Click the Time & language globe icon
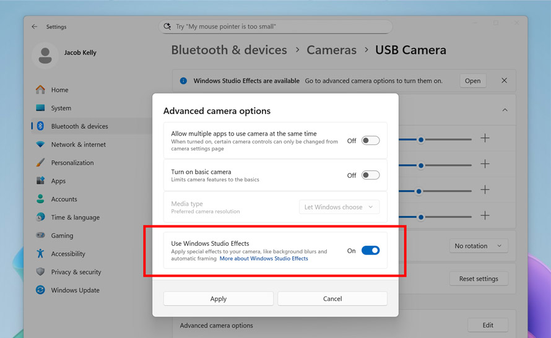The width and height of the screenshot is (551, 338). 40,217
